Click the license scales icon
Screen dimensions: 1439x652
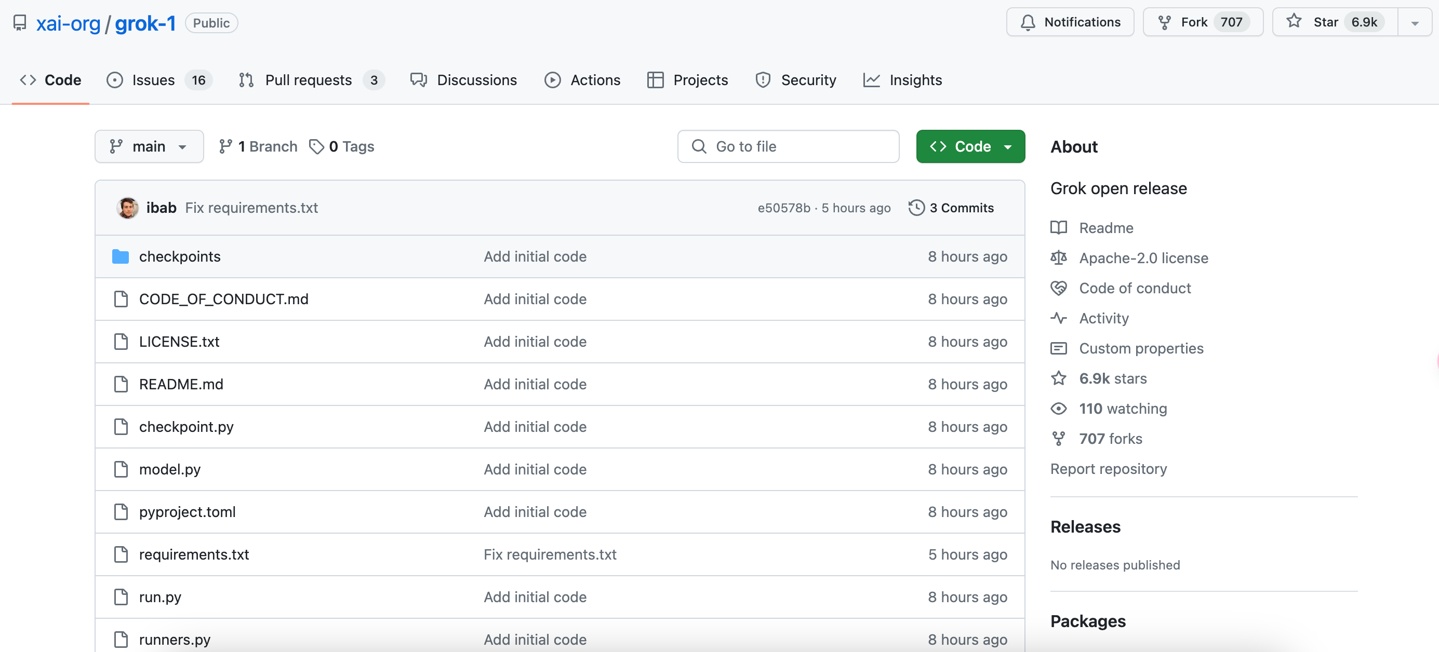coord(1059,257)
